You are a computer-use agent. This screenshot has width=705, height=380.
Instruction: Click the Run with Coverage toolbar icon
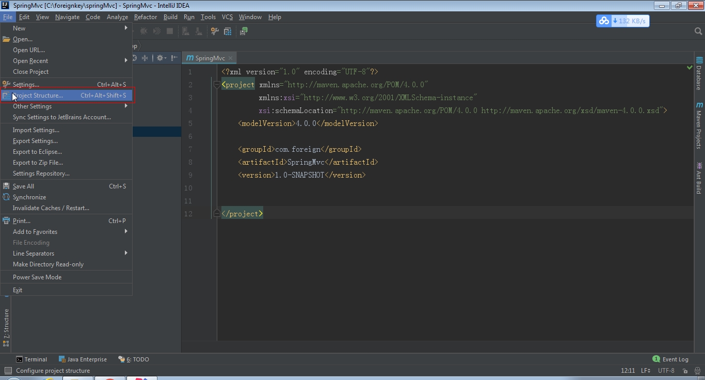pos(157,31)
